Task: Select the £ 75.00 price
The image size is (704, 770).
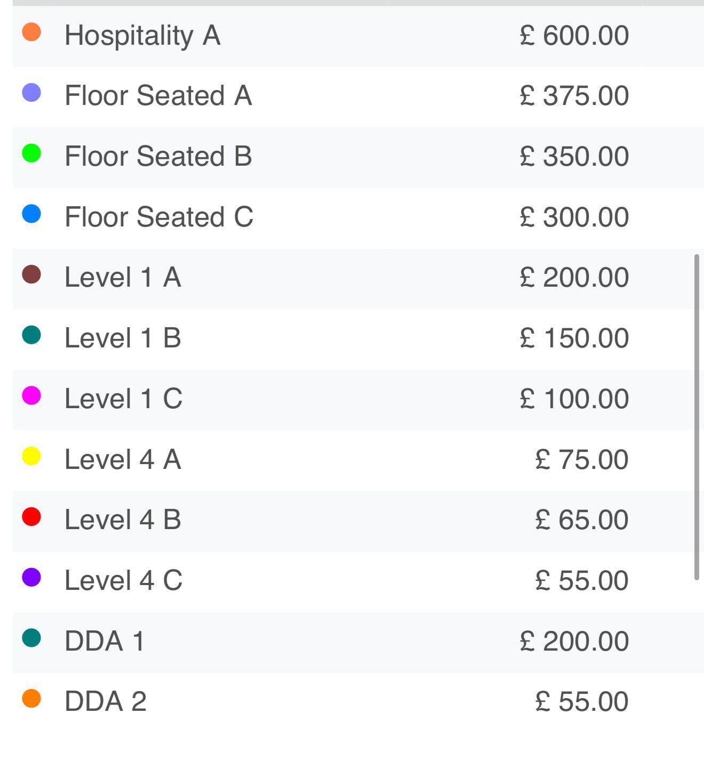Action: click(x=581, y=460)
